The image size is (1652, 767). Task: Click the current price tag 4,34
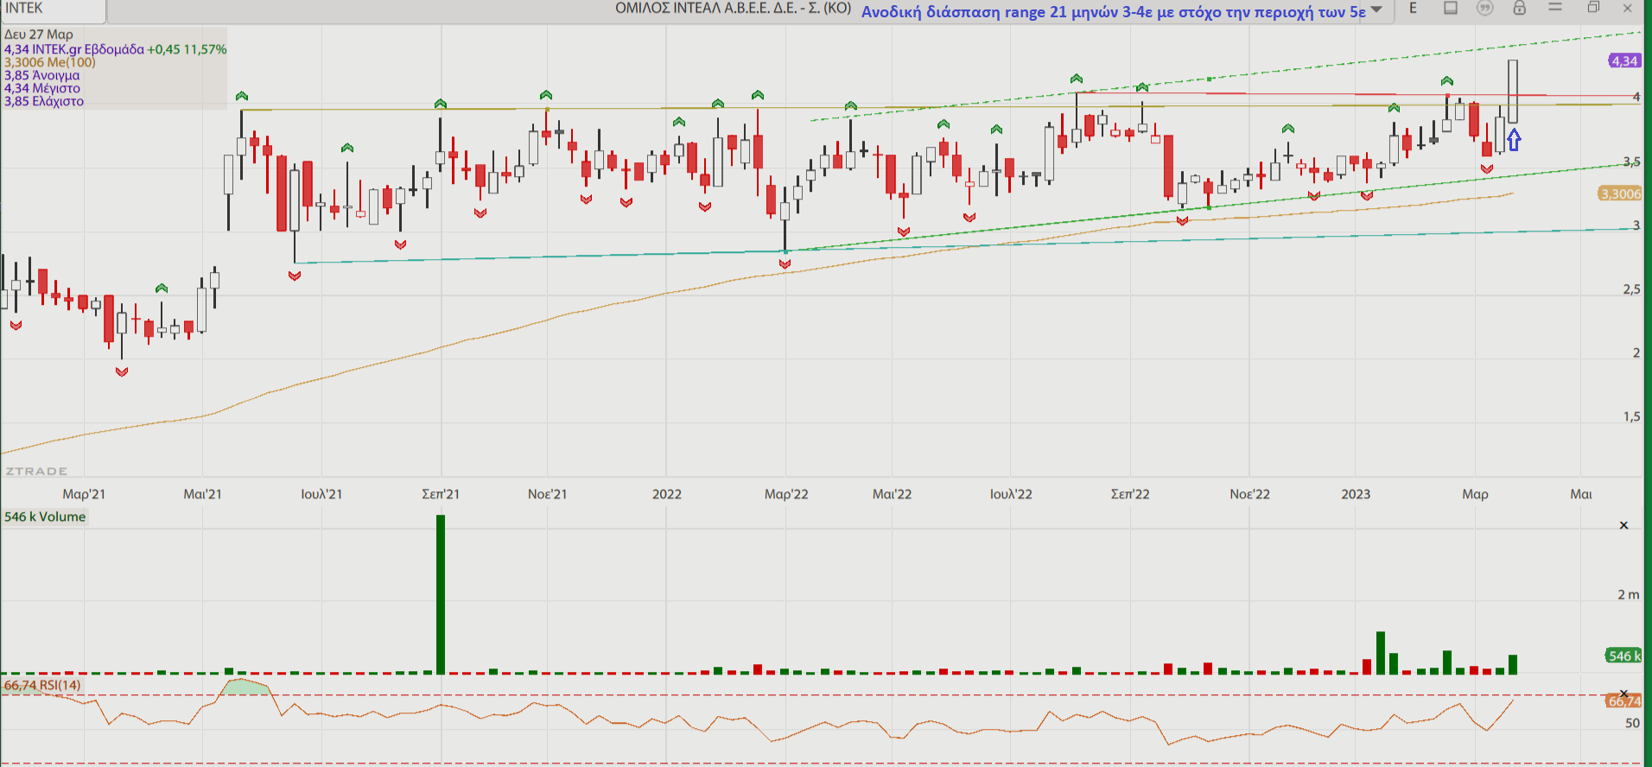click(x=1624, y=60)
